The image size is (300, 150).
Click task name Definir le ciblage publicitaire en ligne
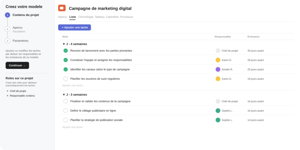(x=93, y=111)
